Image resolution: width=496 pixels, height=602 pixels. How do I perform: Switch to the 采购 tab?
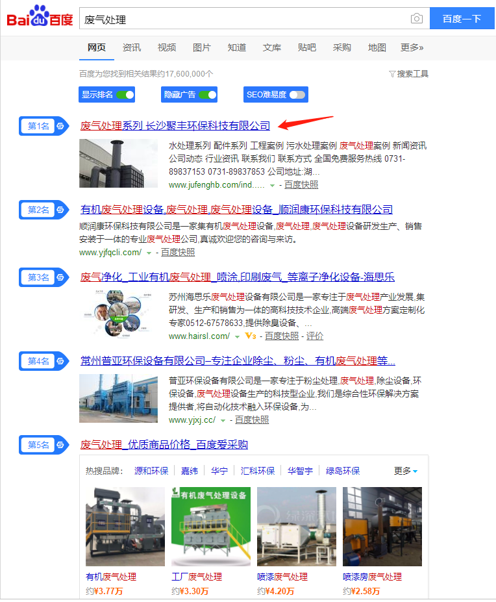click(342, 47)
